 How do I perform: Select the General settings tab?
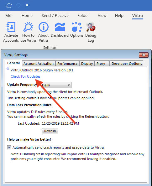pyautogui.click(x=13, y=63)
